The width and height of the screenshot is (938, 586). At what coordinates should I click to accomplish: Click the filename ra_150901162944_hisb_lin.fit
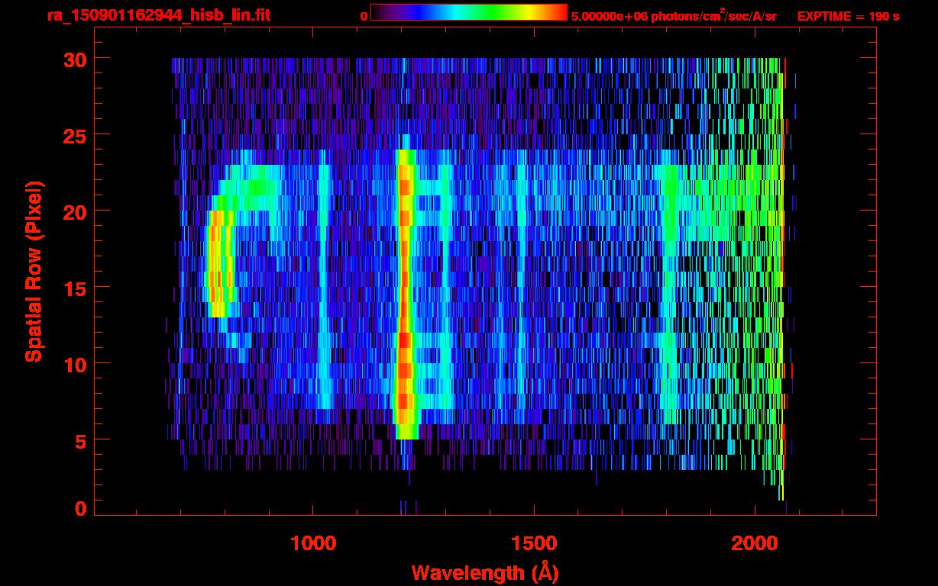(x=158, y=15)
